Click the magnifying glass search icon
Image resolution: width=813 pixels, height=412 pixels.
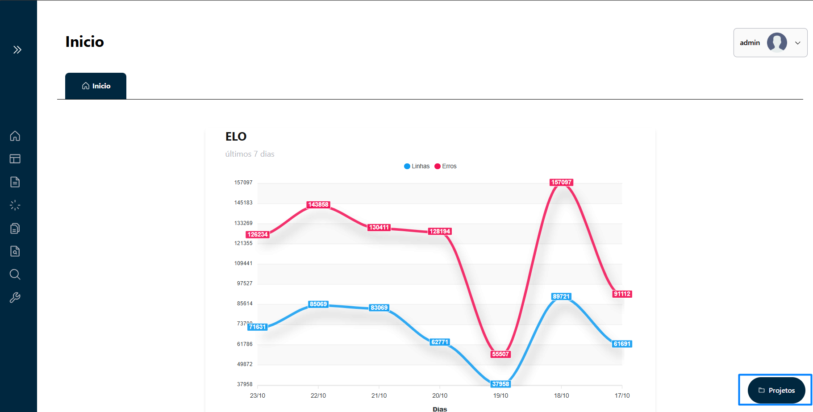(15, 275)
